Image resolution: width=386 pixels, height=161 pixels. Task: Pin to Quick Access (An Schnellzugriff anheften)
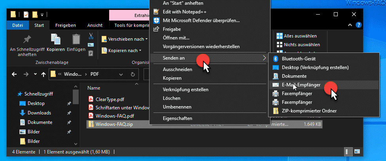[27, 45]
